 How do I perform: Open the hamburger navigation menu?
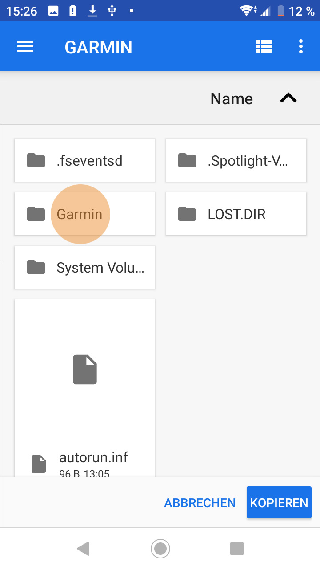[25, 47]
